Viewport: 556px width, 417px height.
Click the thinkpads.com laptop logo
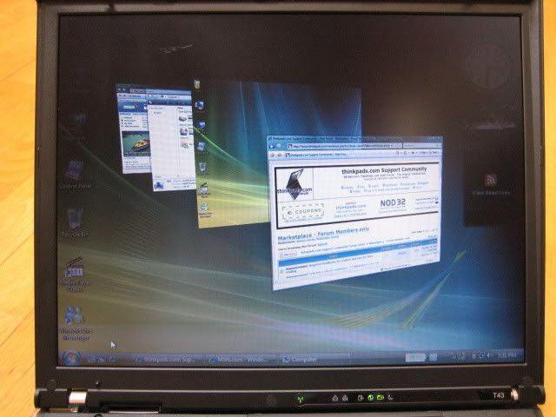(x=295, y=183)
